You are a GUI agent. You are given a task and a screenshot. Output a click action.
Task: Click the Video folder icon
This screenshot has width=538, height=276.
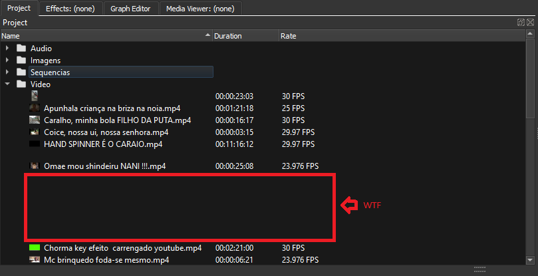[x=21, y=84]
